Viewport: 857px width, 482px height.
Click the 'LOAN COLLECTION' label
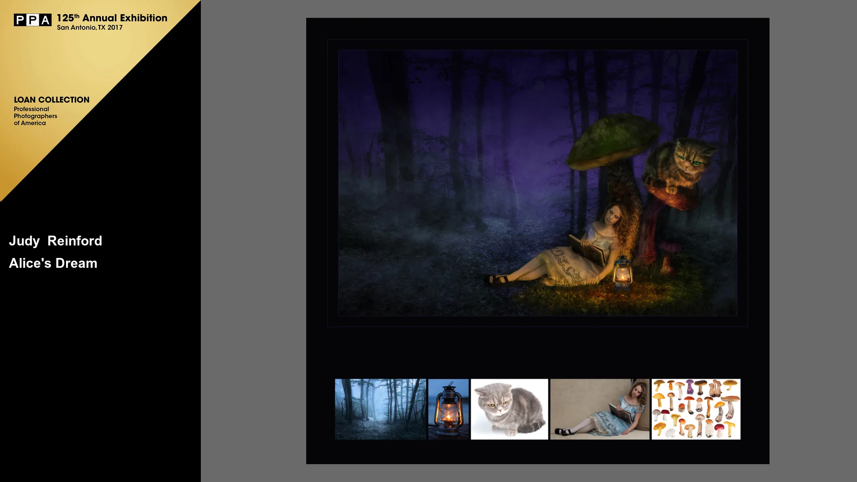pos(52,100)
